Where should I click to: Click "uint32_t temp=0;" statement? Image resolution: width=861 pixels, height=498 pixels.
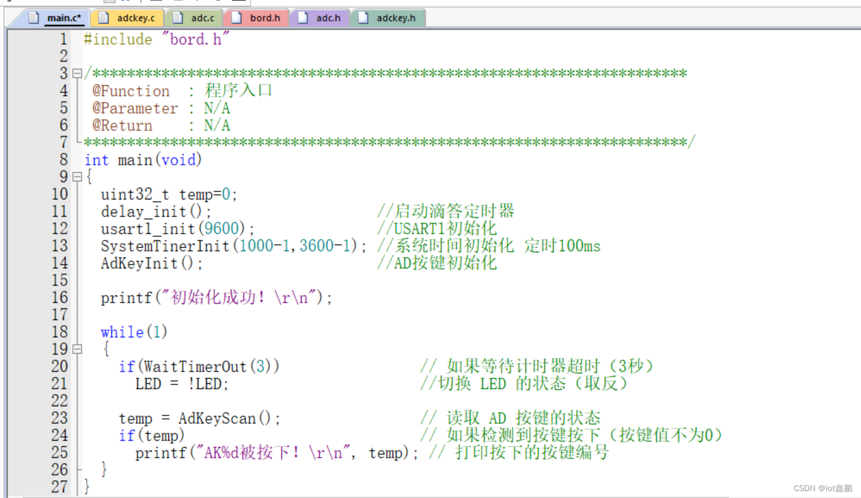(x=169, y=194)
